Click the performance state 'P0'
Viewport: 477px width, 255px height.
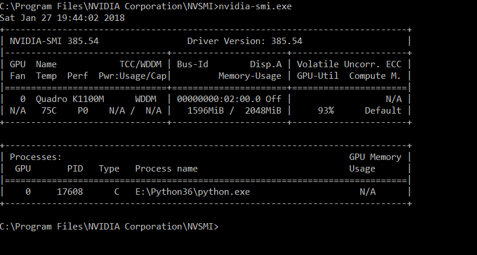click(x=83, y=110)
